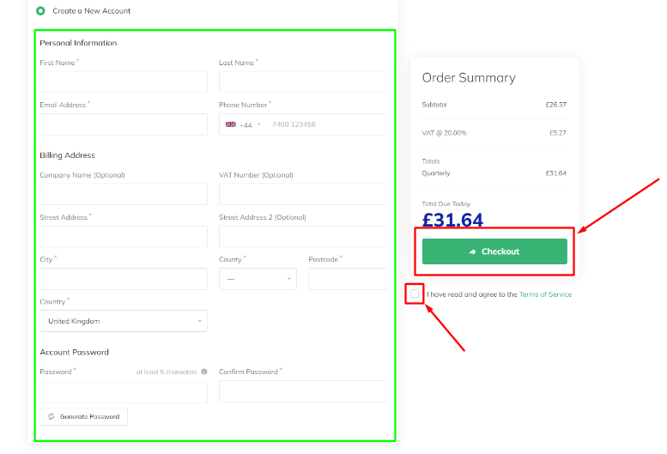Focus the Street Address field
The width and height of the screenshot is (667, 454).
point(124,236)
